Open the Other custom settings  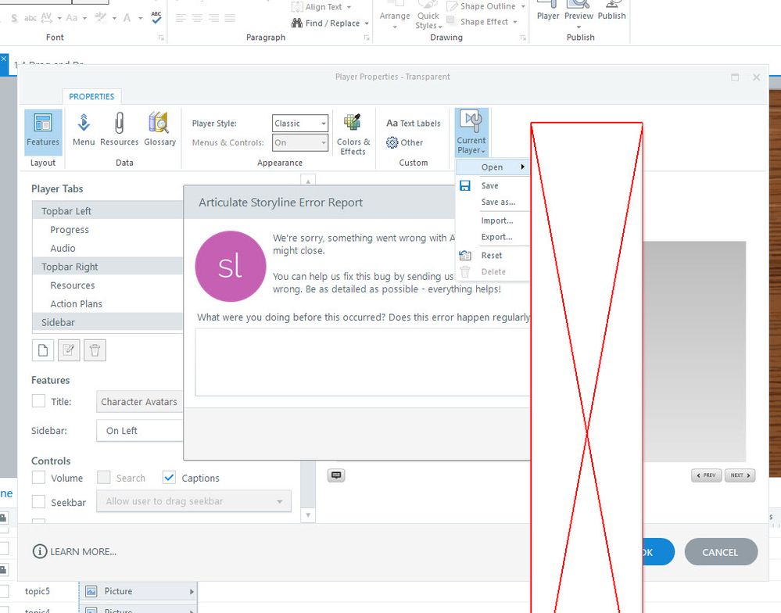click(404, 142)
